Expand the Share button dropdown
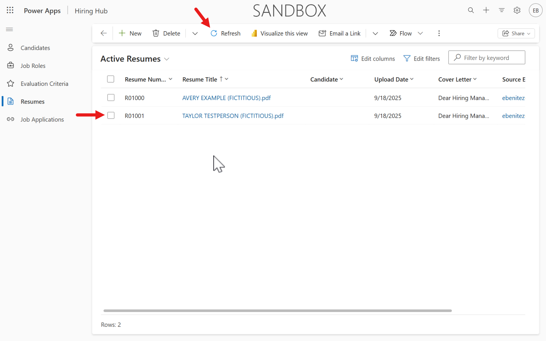 coord(529,33)
